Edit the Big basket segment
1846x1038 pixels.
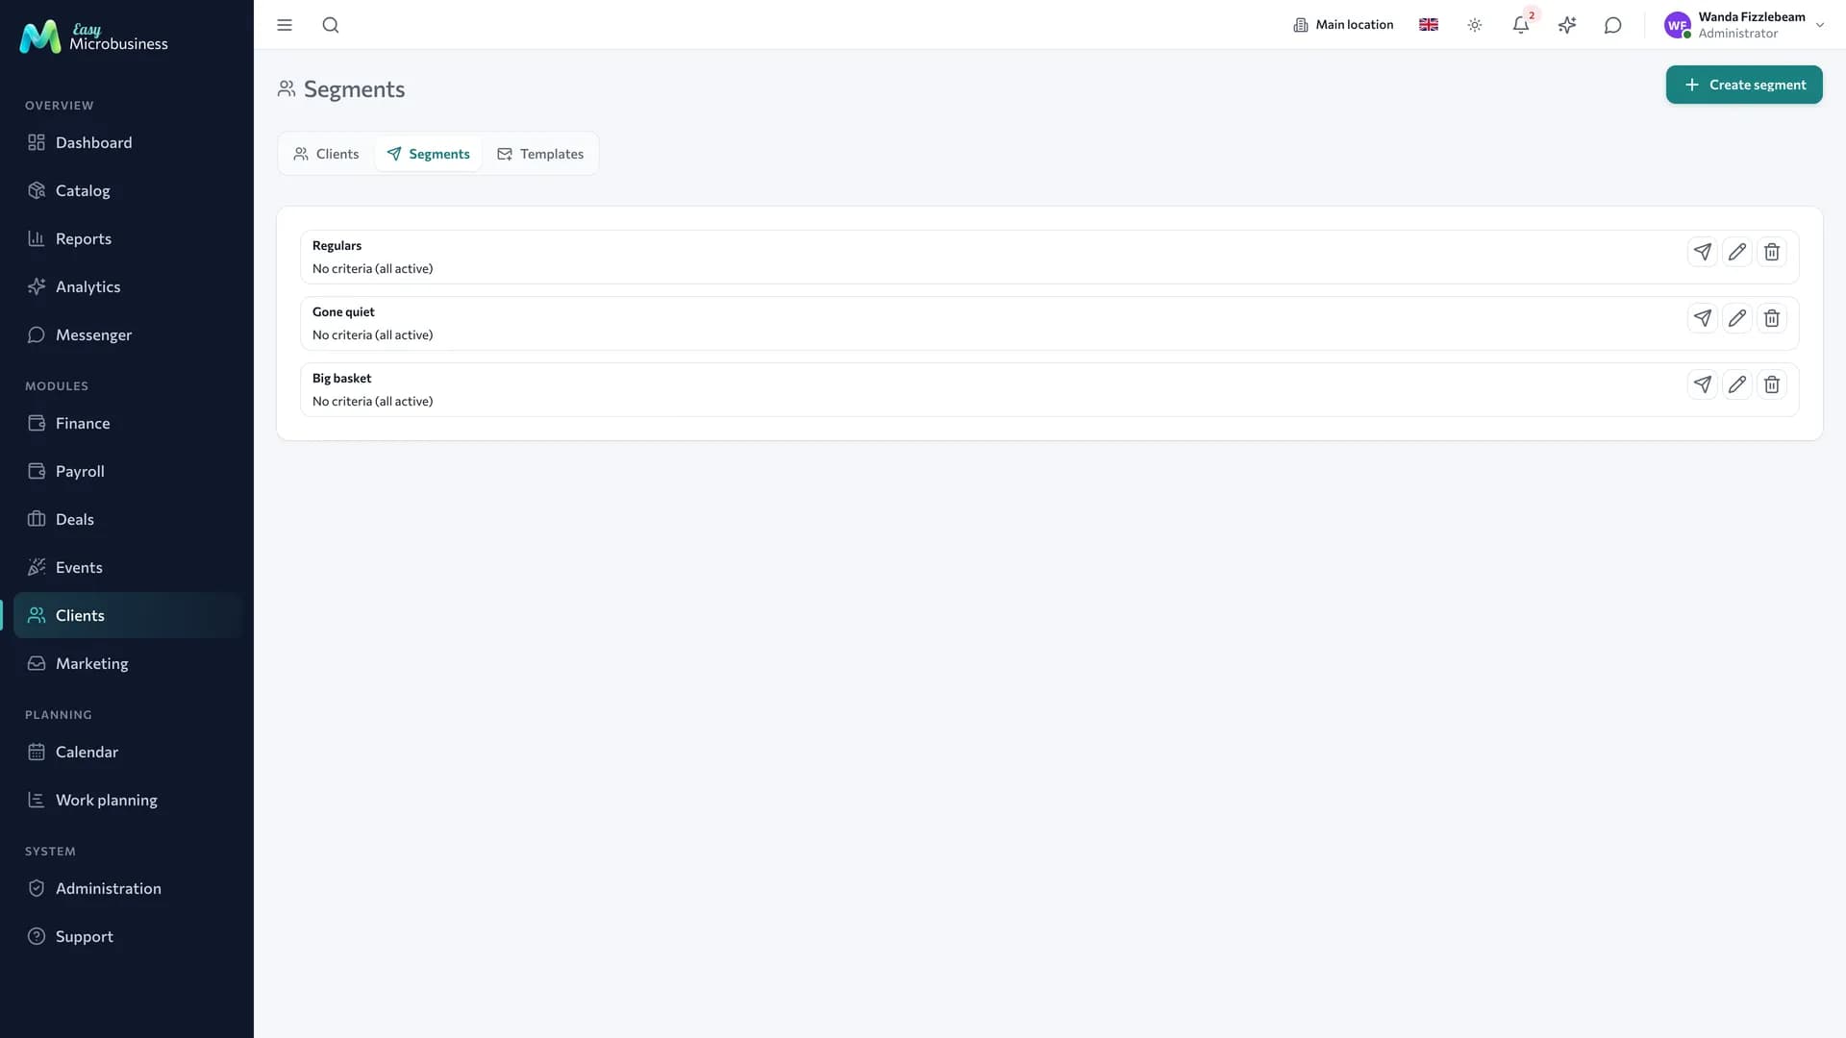(x=1736, y=384)
